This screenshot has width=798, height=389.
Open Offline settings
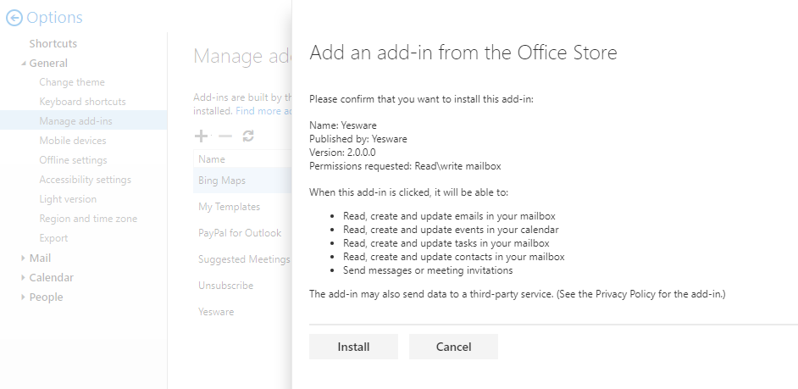click(73, 160)
